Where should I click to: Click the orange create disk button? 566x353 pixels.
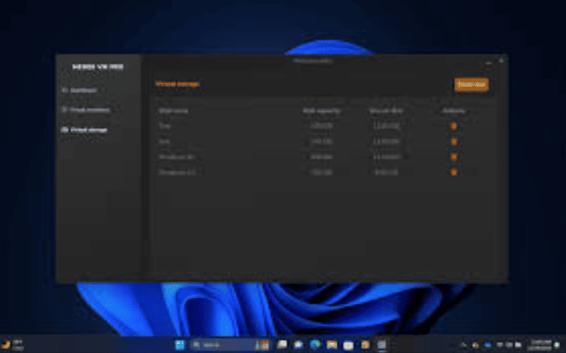coord(471,84)
